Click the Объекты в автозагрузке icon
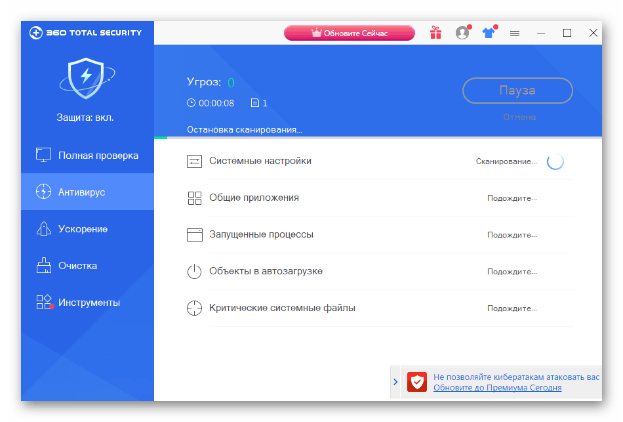This screenshot has height=422, width=623. [194, 271]
